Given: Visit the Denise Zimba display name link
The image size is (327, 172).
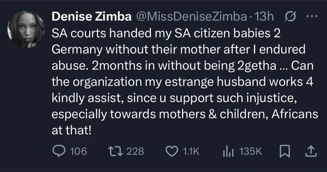Looking at the screenshot, I should coord(92,16).
